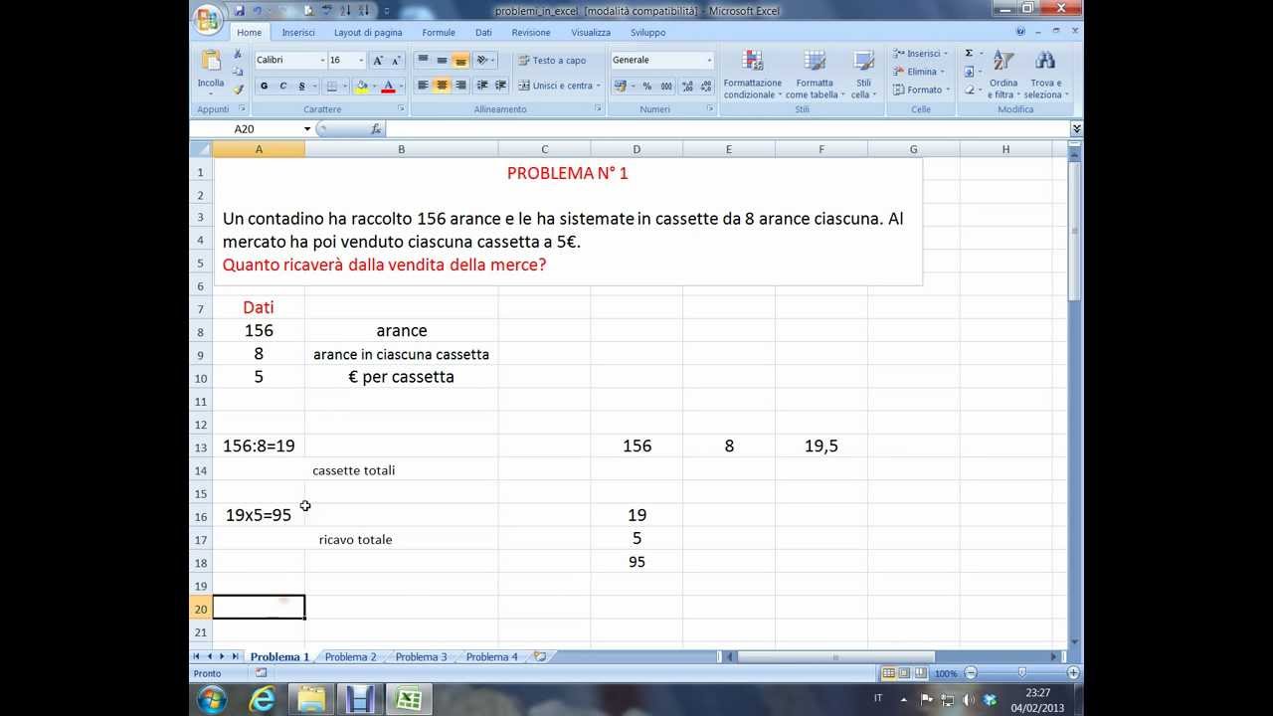Viewport: 1273px width, 716px height.
Task: Click the Name Box showing A20
Action: coord(245,129)
